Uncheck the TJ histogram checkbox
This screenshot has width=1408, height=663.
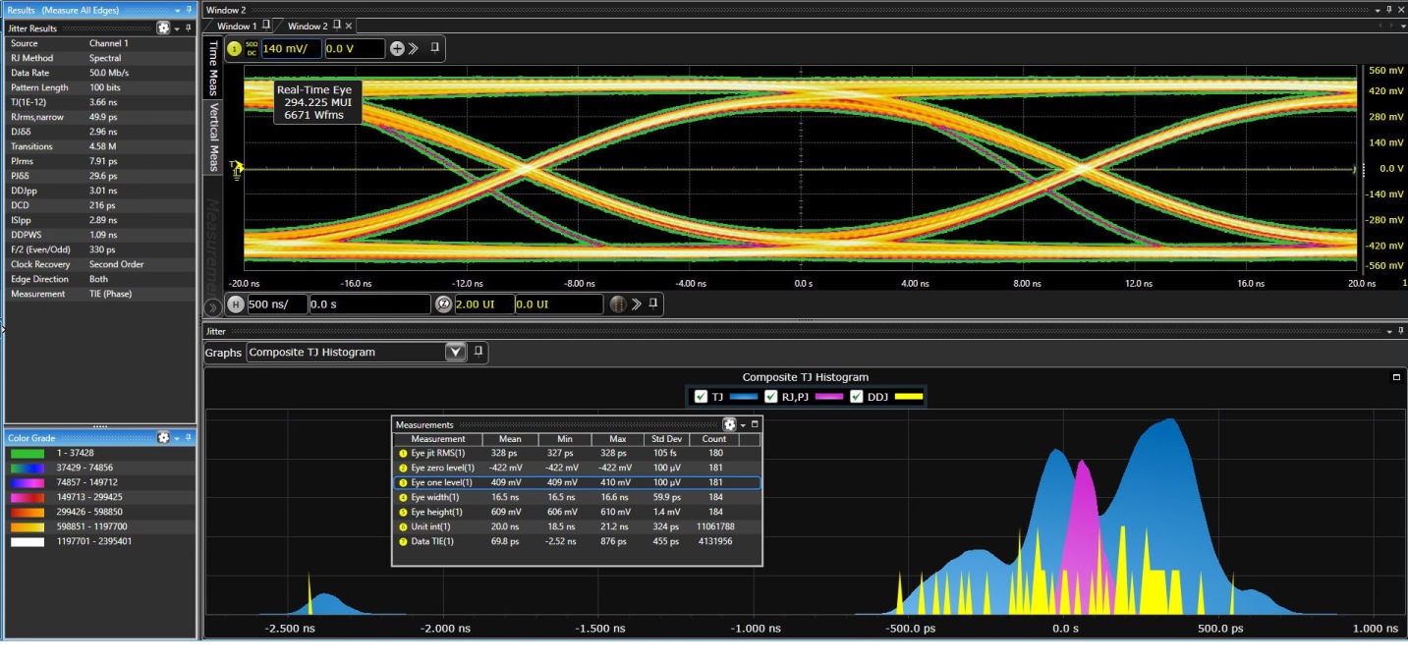(701, 397)
